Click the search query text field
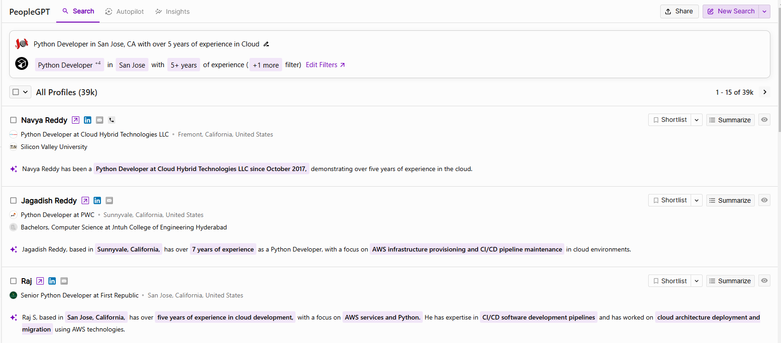The image size is (781, 343). [x=147, y=44]
